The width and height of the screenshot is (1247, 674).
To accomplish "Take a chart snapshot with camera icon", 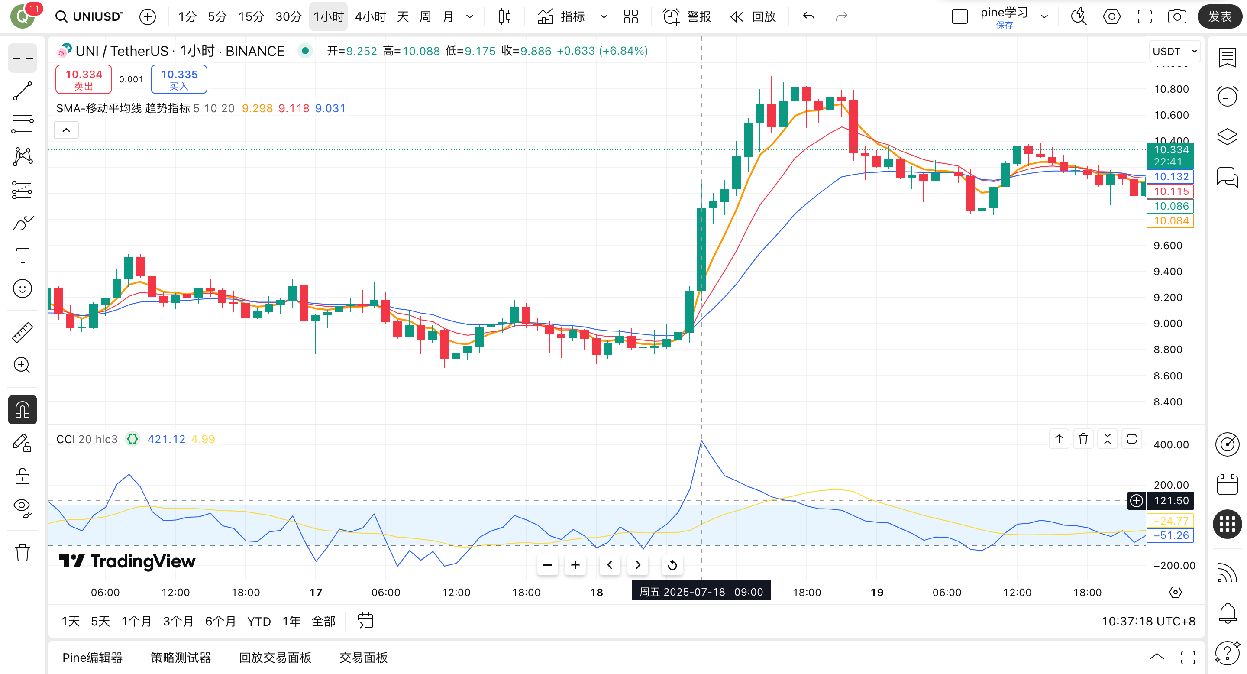I will [1177, 16].
